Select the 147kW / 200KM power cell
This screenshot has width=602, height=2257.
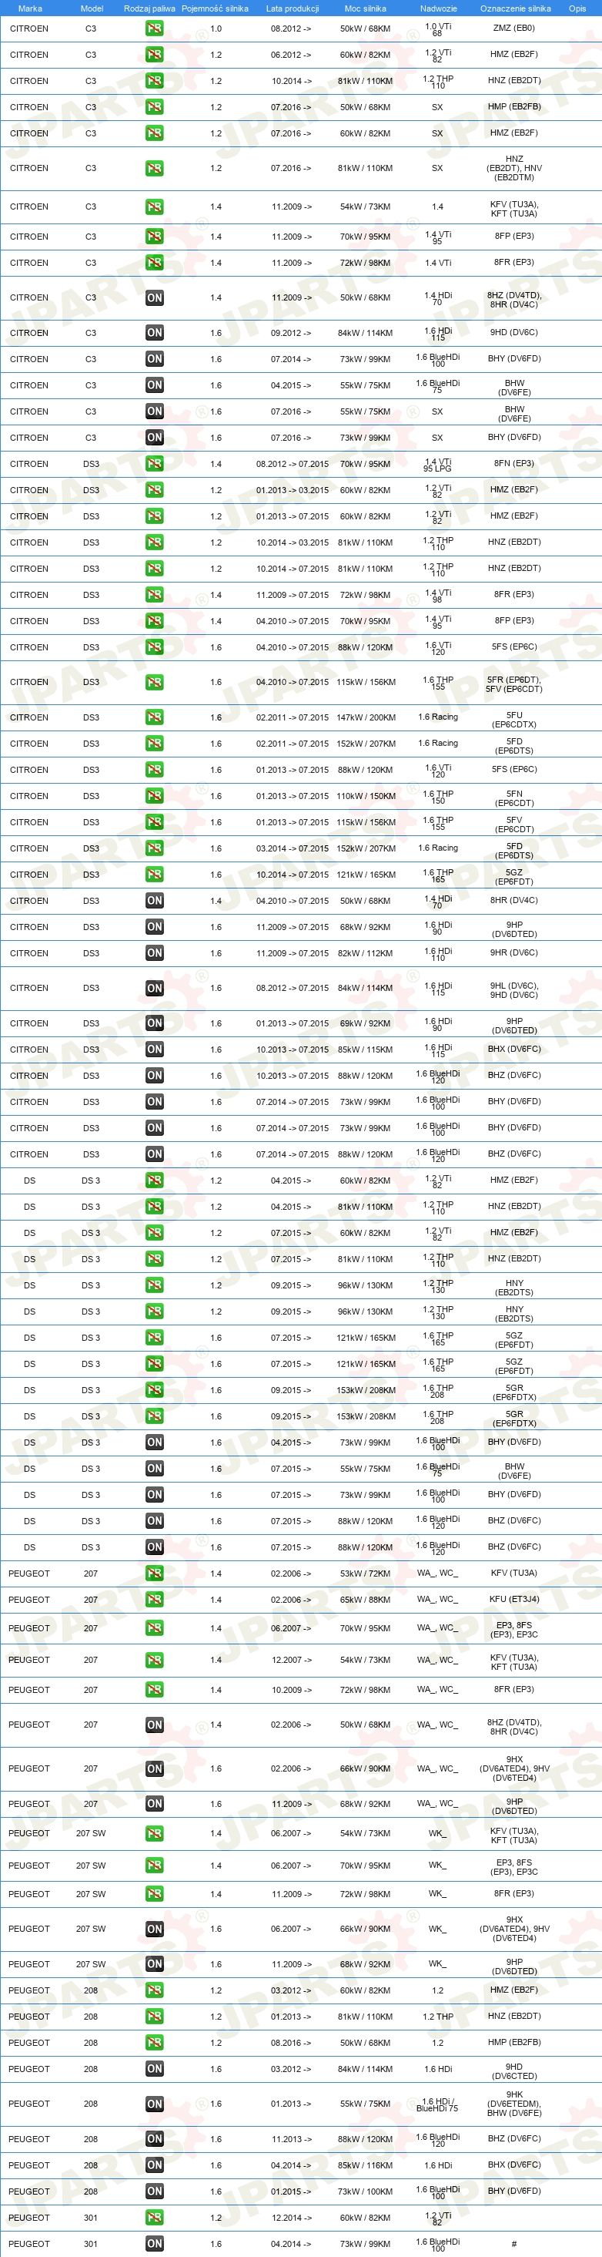coord(366,717)
